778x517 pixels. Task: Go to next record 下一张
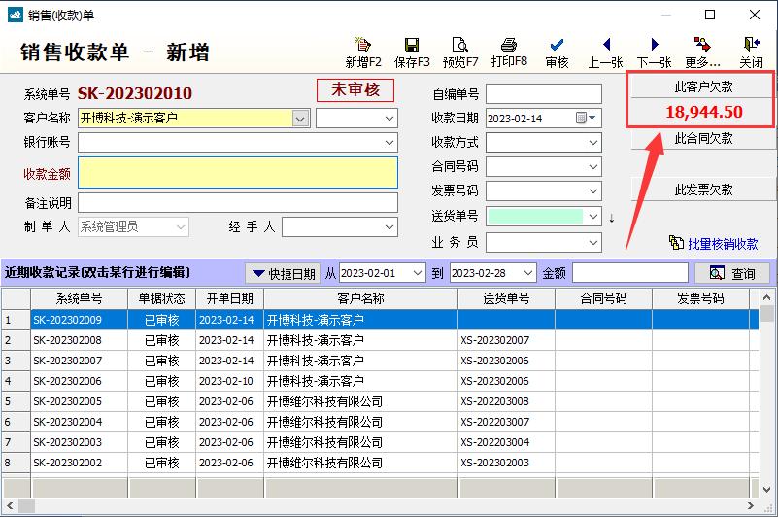[654, 52]
